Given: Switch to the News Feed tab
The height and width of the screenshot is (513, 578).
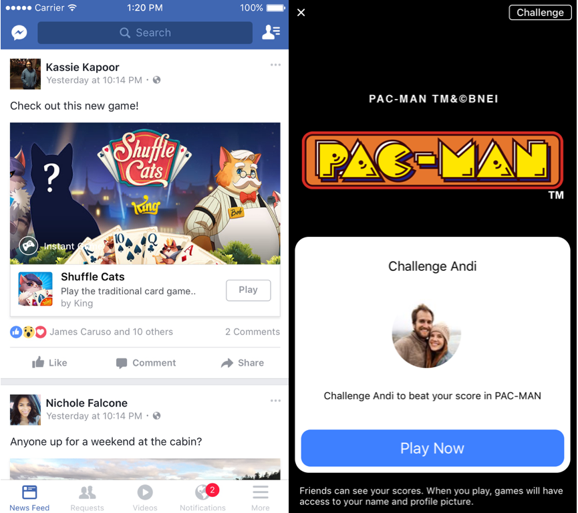Looking at the screenshot, I should tap(29, 498).
